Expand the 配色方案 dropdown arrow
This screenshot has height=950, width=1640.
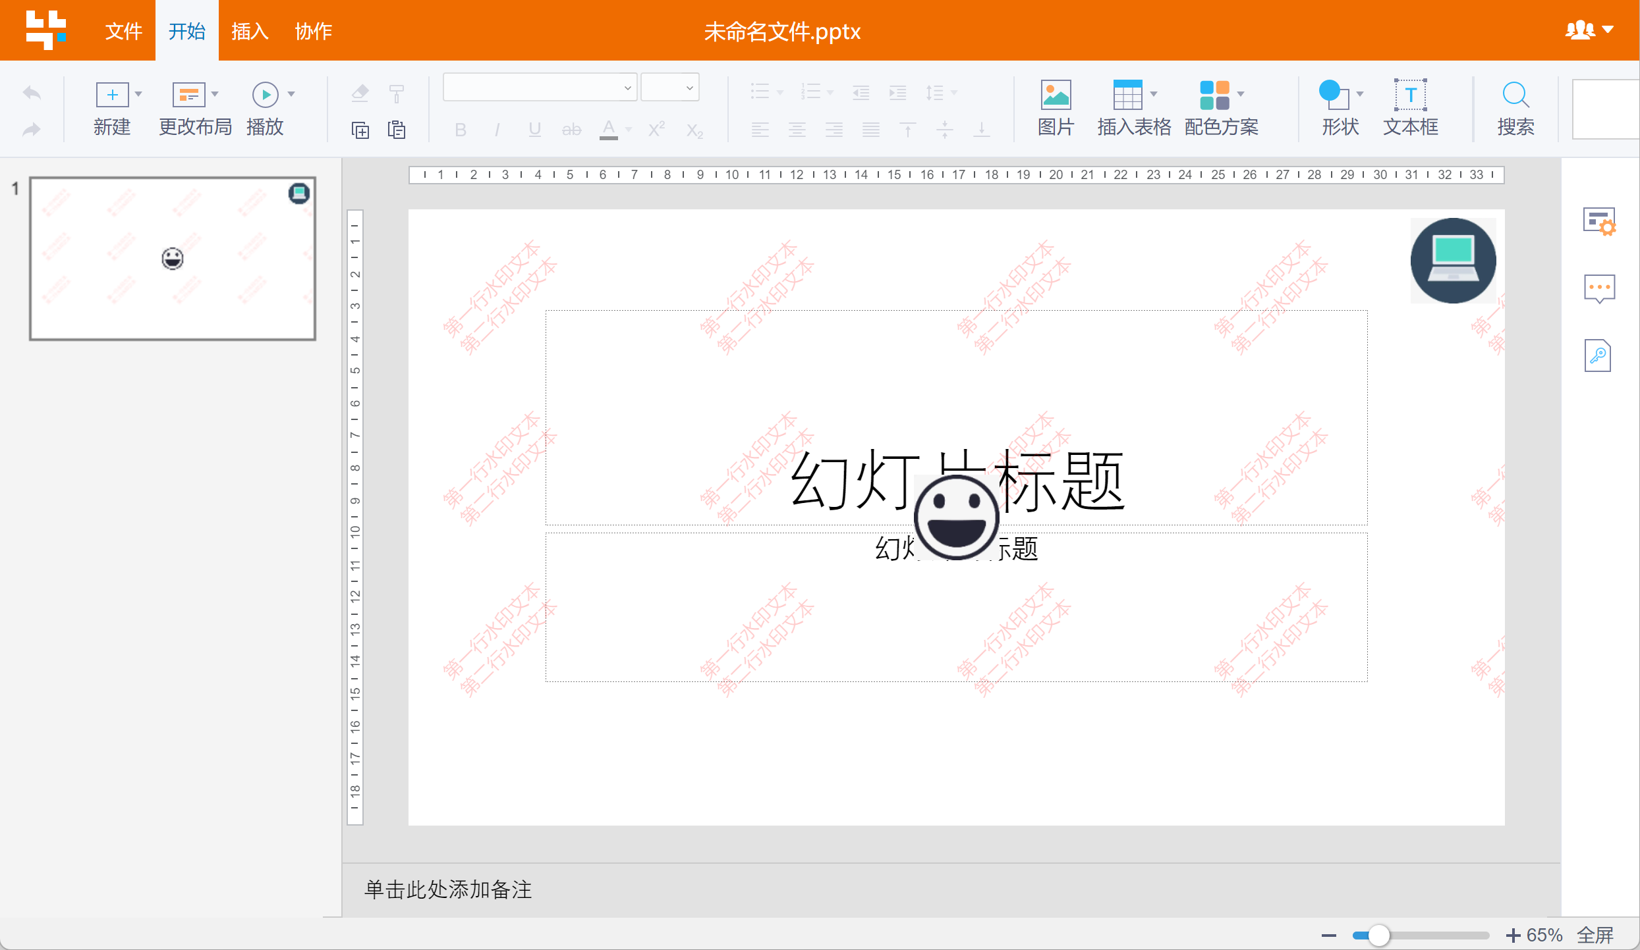(1241, 94)
